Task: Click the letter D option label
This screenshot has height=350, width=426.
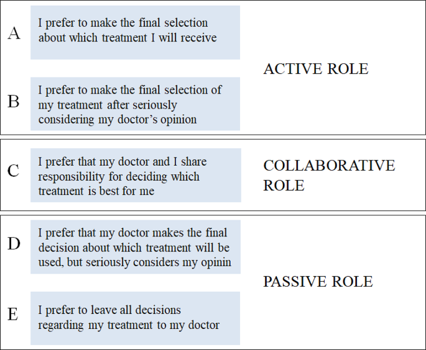Action: (x=14, y=244)
